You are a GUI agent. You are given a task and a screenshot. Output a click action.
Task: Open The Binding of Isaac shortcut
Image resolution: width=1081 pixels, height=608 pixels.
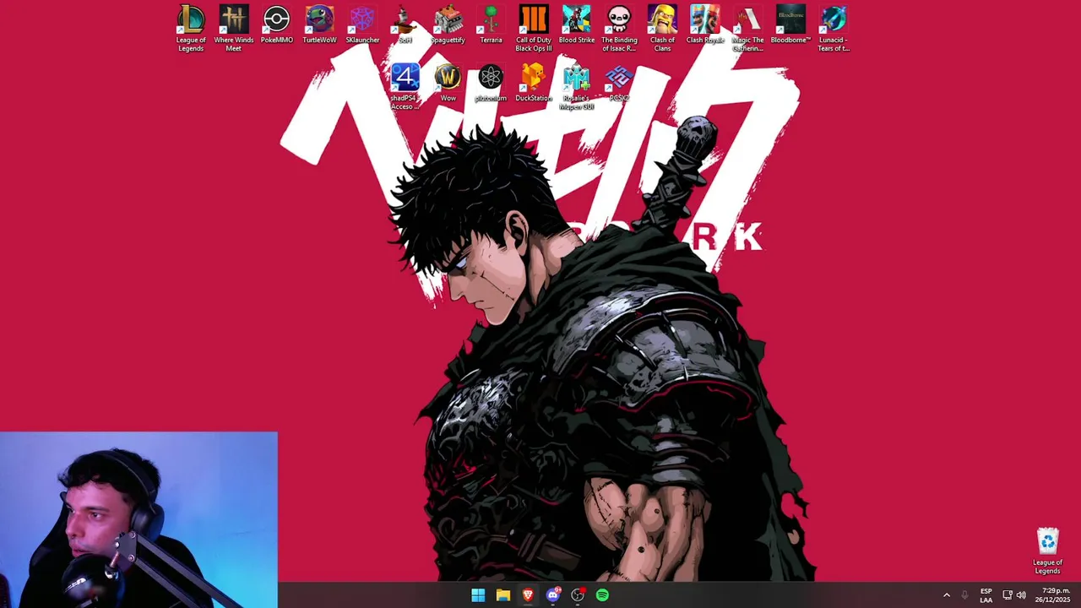[x=619, y=28]
